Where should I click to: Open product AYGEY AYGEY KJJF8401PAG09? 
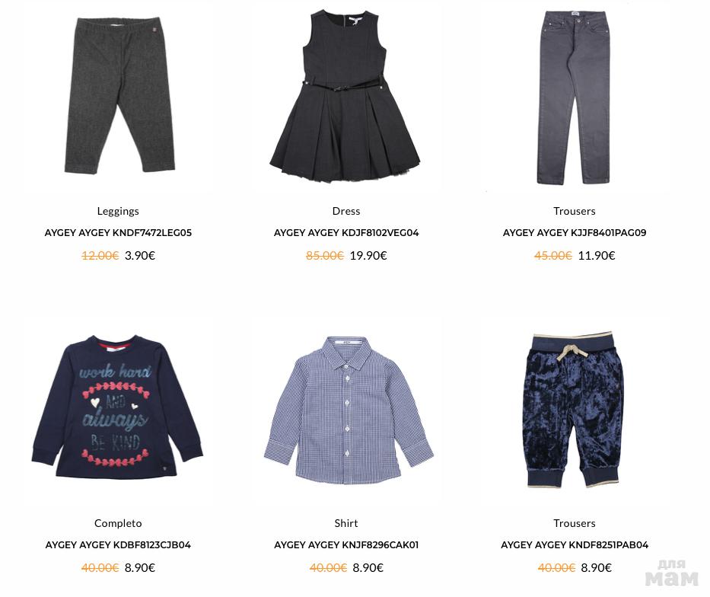click(x=574, y=233)
